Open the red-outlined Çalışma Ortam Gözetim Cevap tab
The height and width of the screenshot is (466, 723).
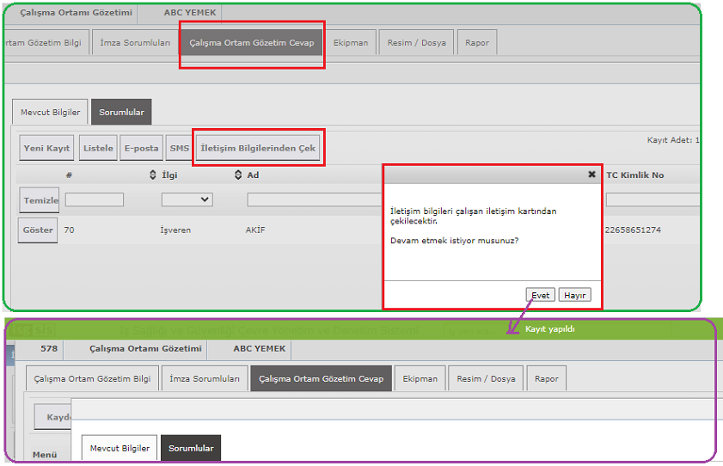(x=252, y=43)
